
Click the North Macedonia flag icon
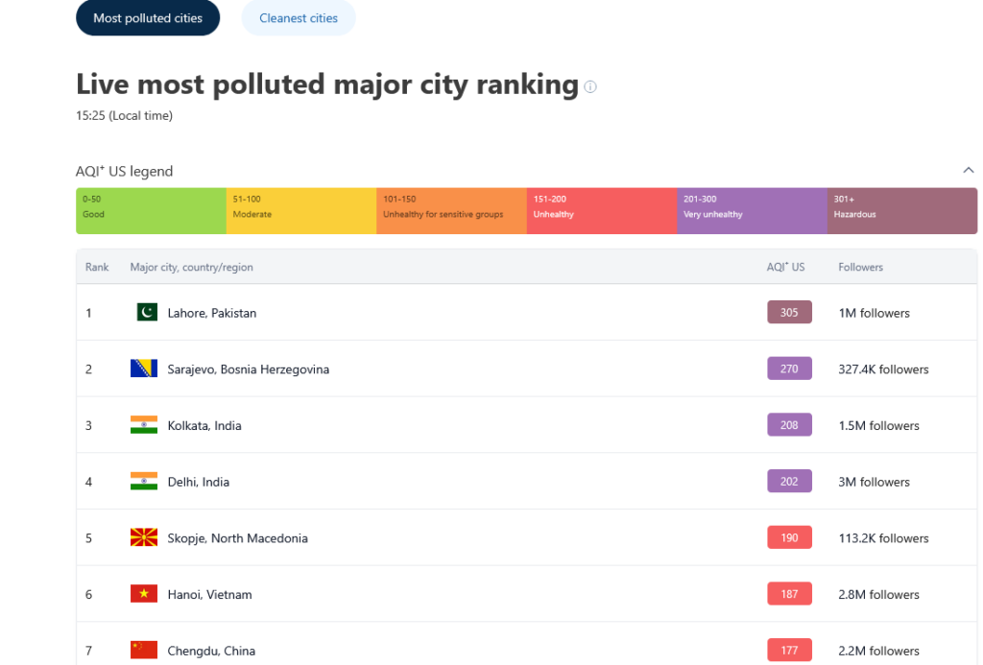[x=144, y=538]
